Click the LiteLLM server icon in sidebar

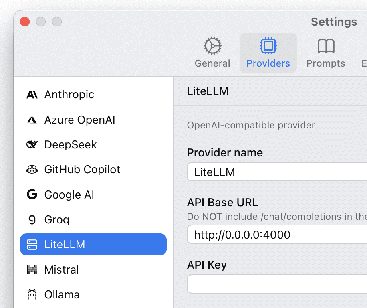tap(32, 245)
